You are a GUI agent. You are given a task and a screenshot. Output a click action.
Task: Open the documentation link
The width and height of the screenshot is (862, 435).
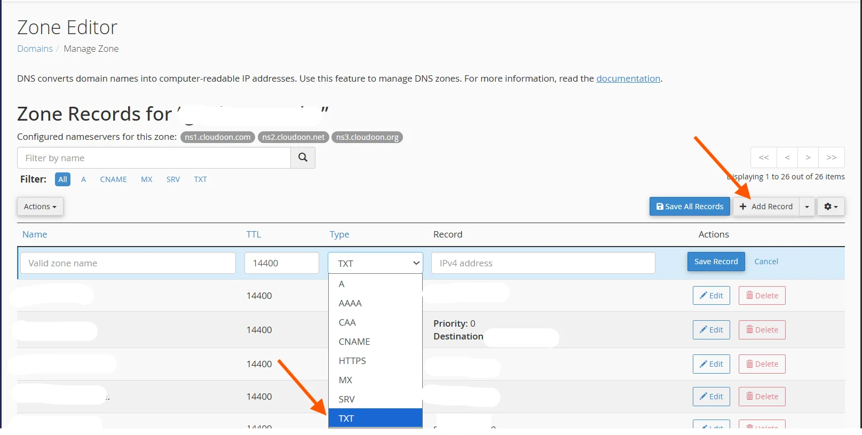[628, 78]
